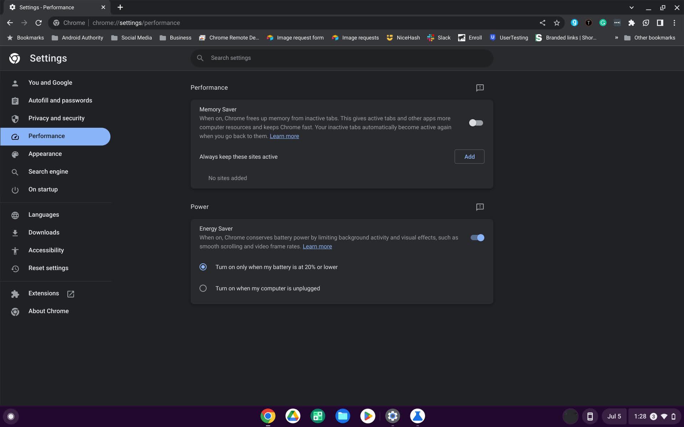Click the Search settings field
The width and height of the screenshot is (684, 427).
click(x=342, y=58)
